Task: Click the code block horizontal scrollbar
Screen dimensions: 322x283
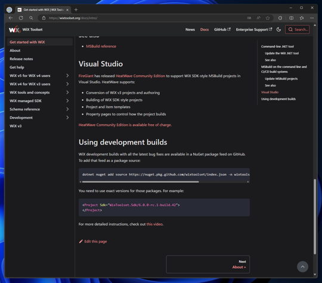Action: (140, 182)
